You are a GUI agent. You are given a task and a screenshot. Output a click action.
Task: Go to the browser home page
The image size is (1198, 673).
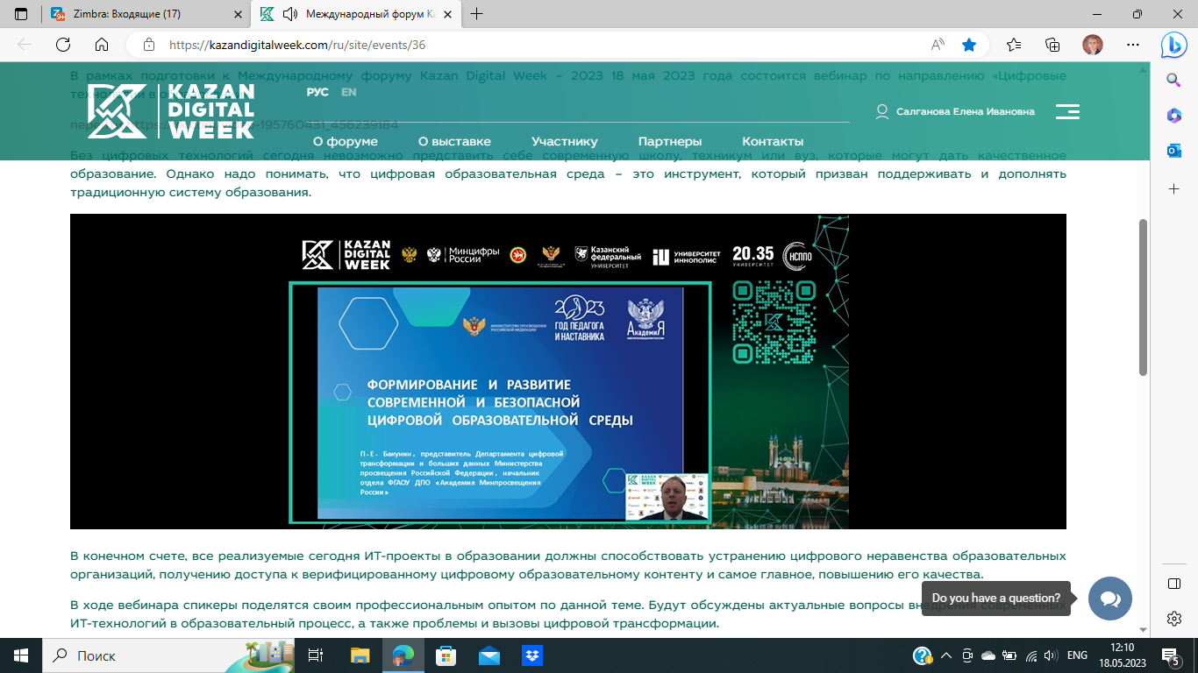pyautogui.click(x=102, y=45)
